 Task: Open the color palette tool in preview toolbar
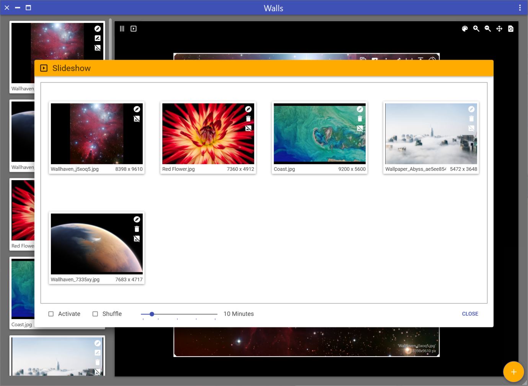(465, 29)
